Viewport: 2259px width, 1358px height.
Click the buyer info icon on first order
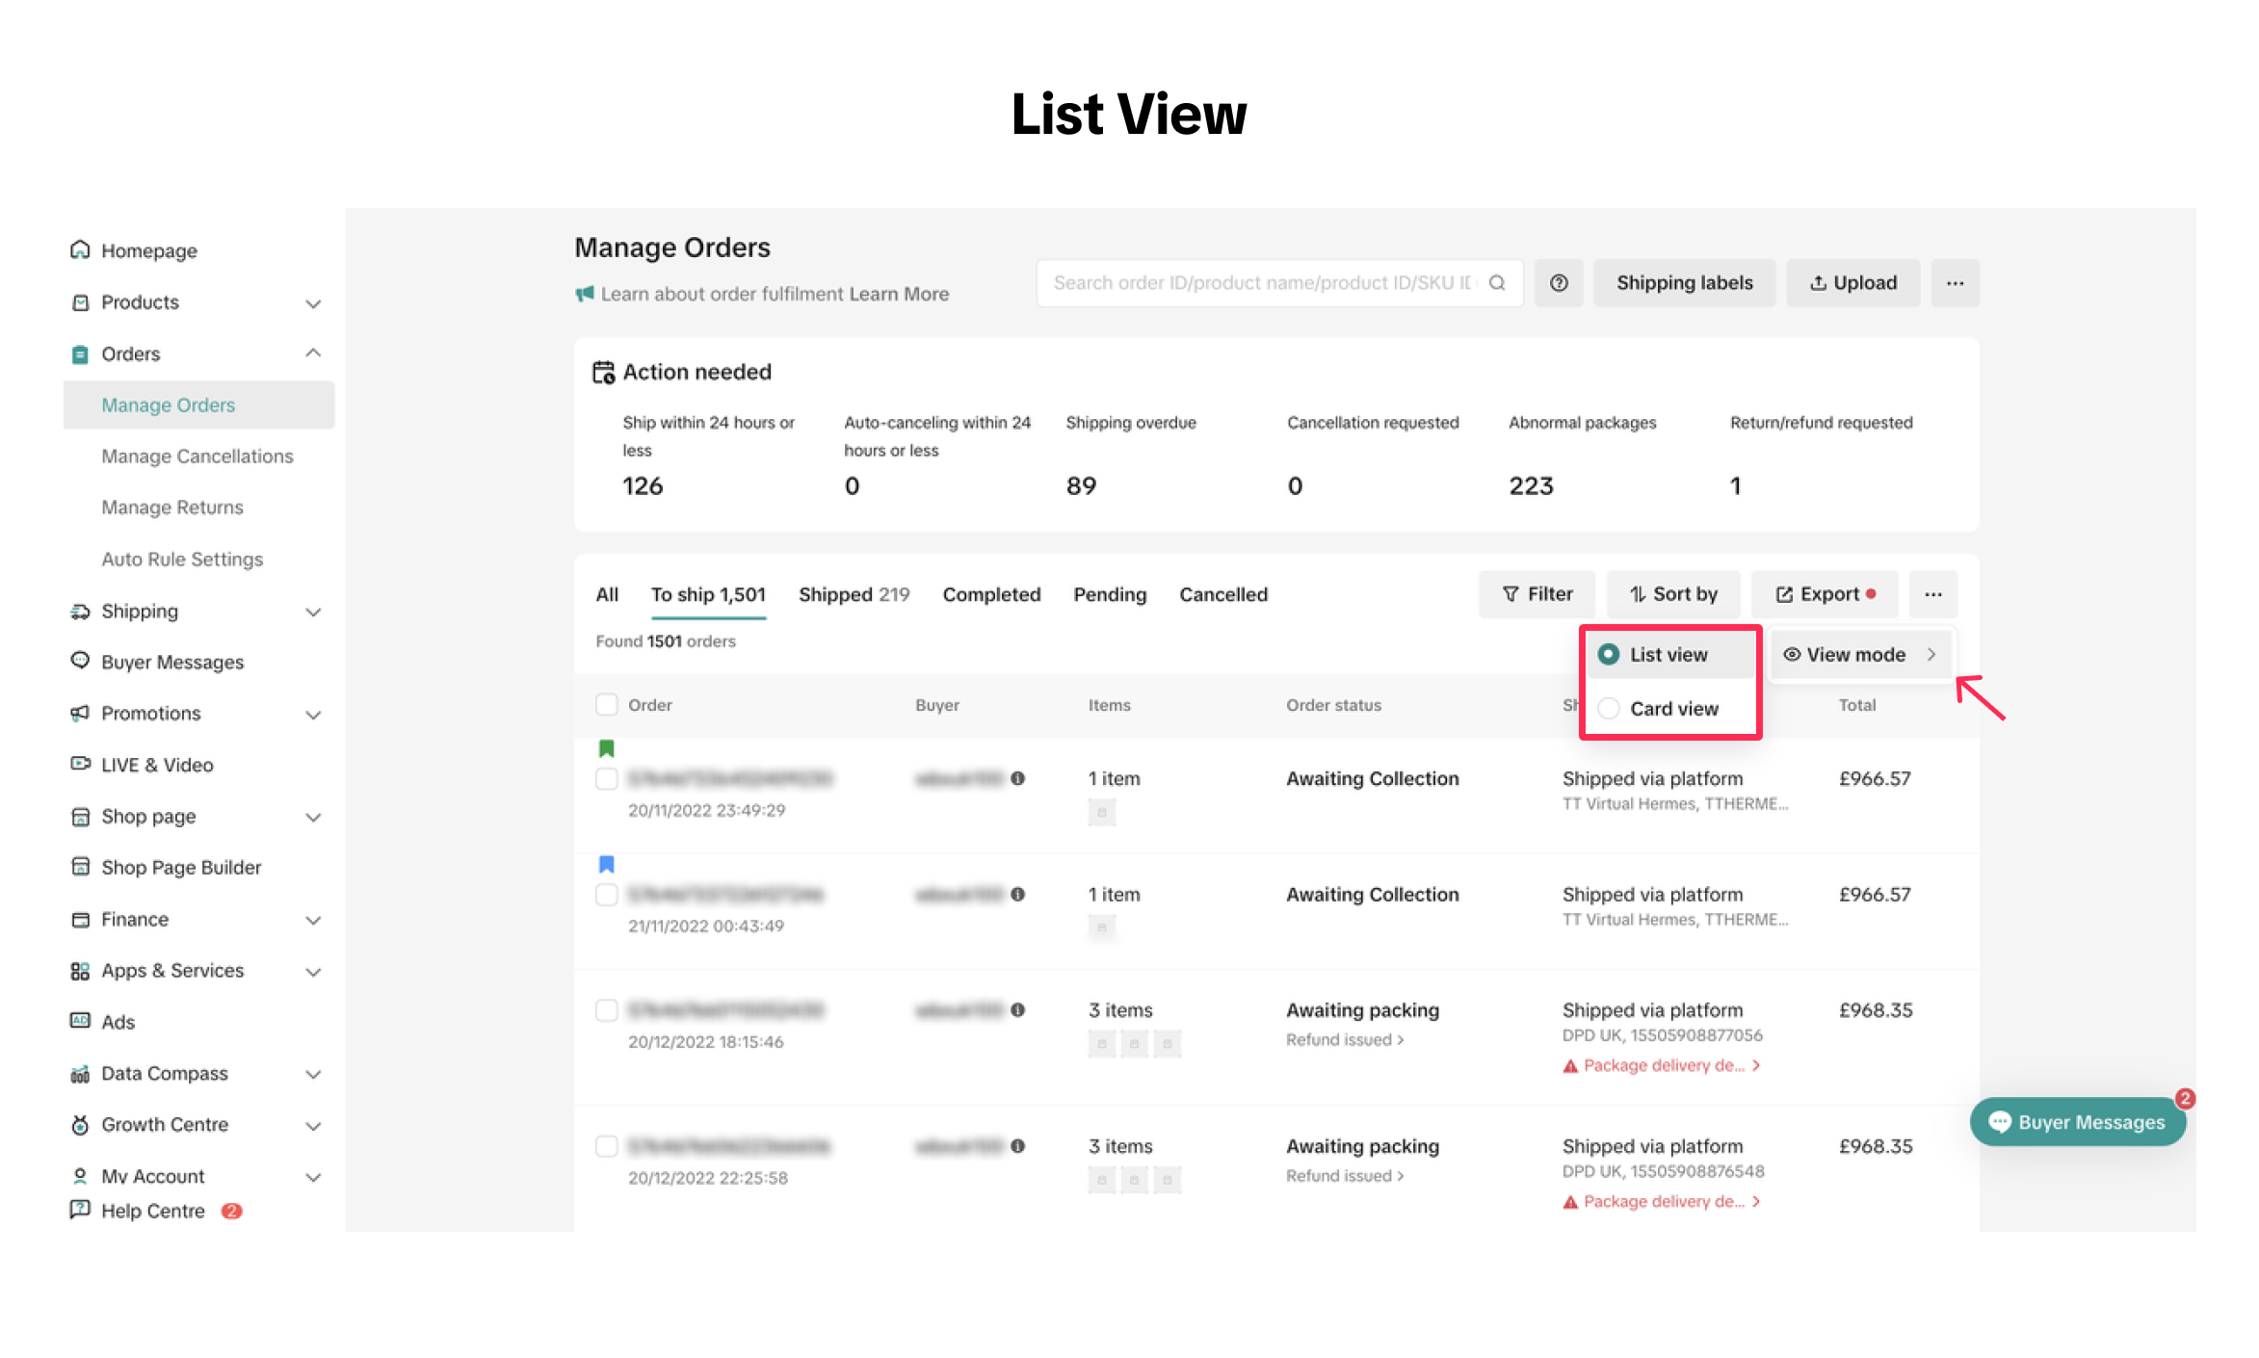(1017, 778)
